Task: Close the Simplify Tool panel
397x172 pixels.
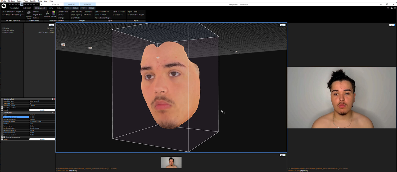Action: (55, 113)
